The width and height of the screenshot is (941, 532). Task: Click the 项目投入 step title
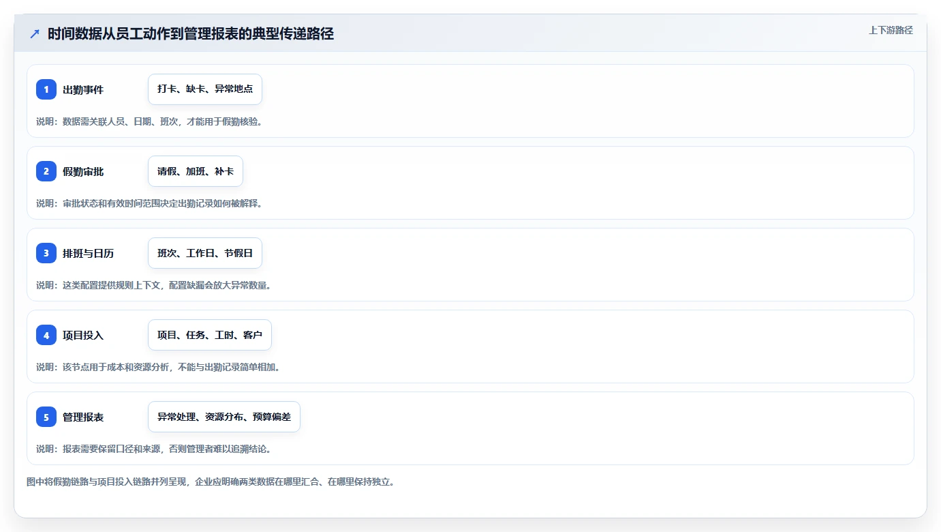pyautogui.click(x=83, y=335)
